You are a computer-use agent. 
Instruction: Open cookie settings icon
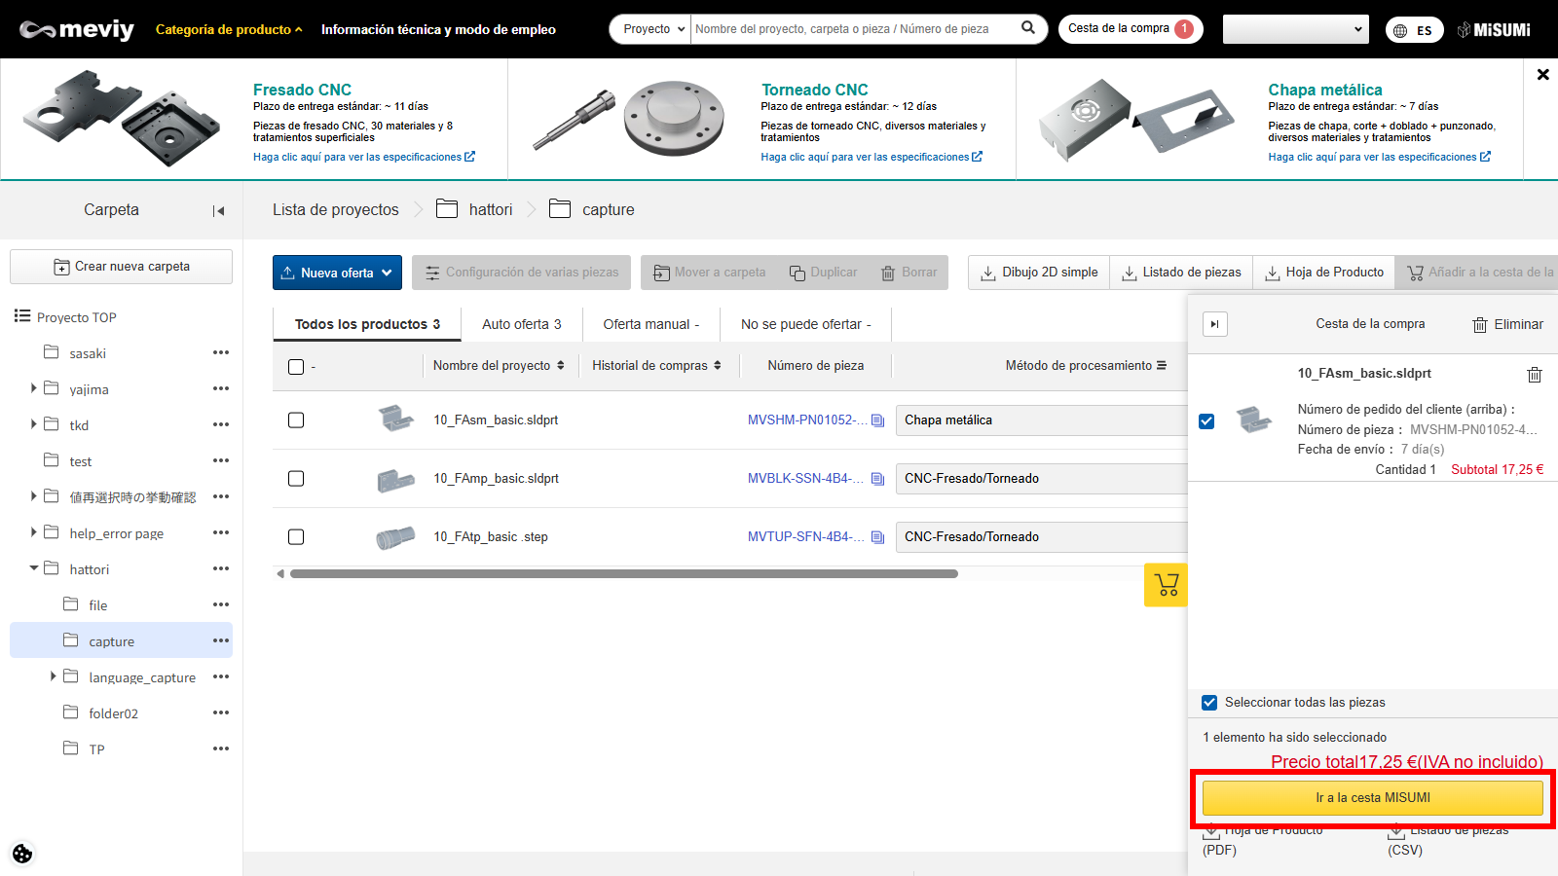(x=22, y=854)
